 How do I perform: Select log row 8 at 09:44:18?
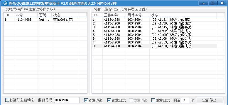point(154,46)
